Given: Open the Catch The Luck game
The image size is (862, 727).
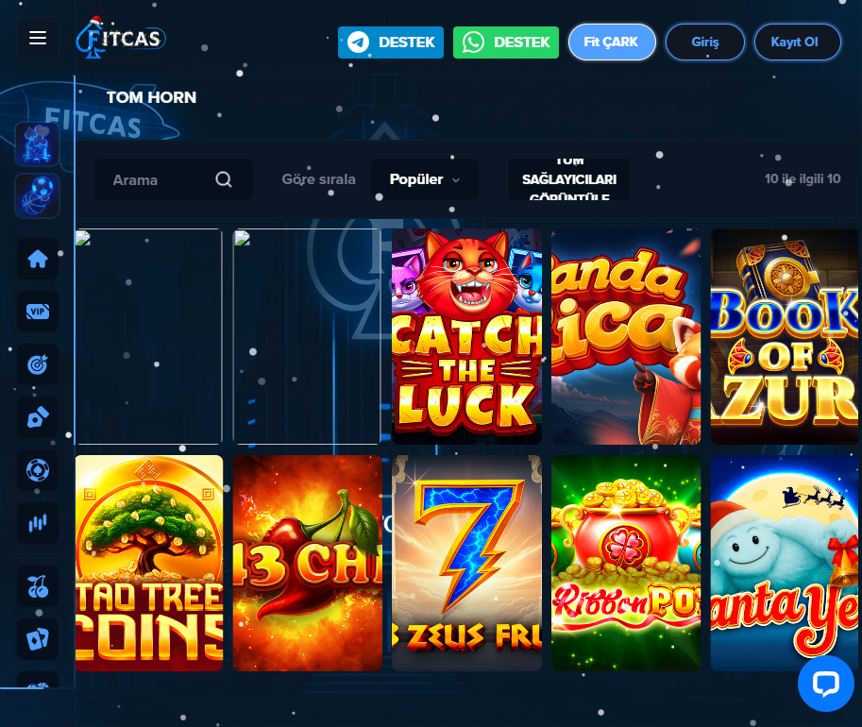Looking at the screenshot, I should pos(466,336).
